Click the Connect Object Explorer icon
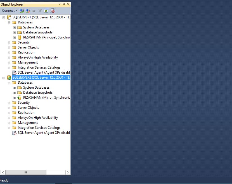This screenshot has width=232, height=184. coord(22,11)
